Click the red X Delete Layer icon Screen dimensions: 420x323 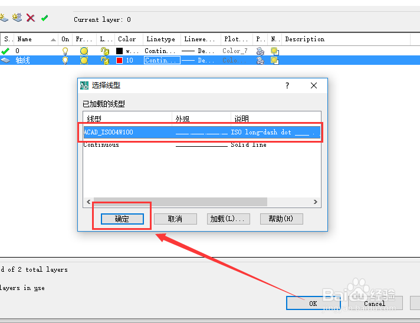(31, 18)
